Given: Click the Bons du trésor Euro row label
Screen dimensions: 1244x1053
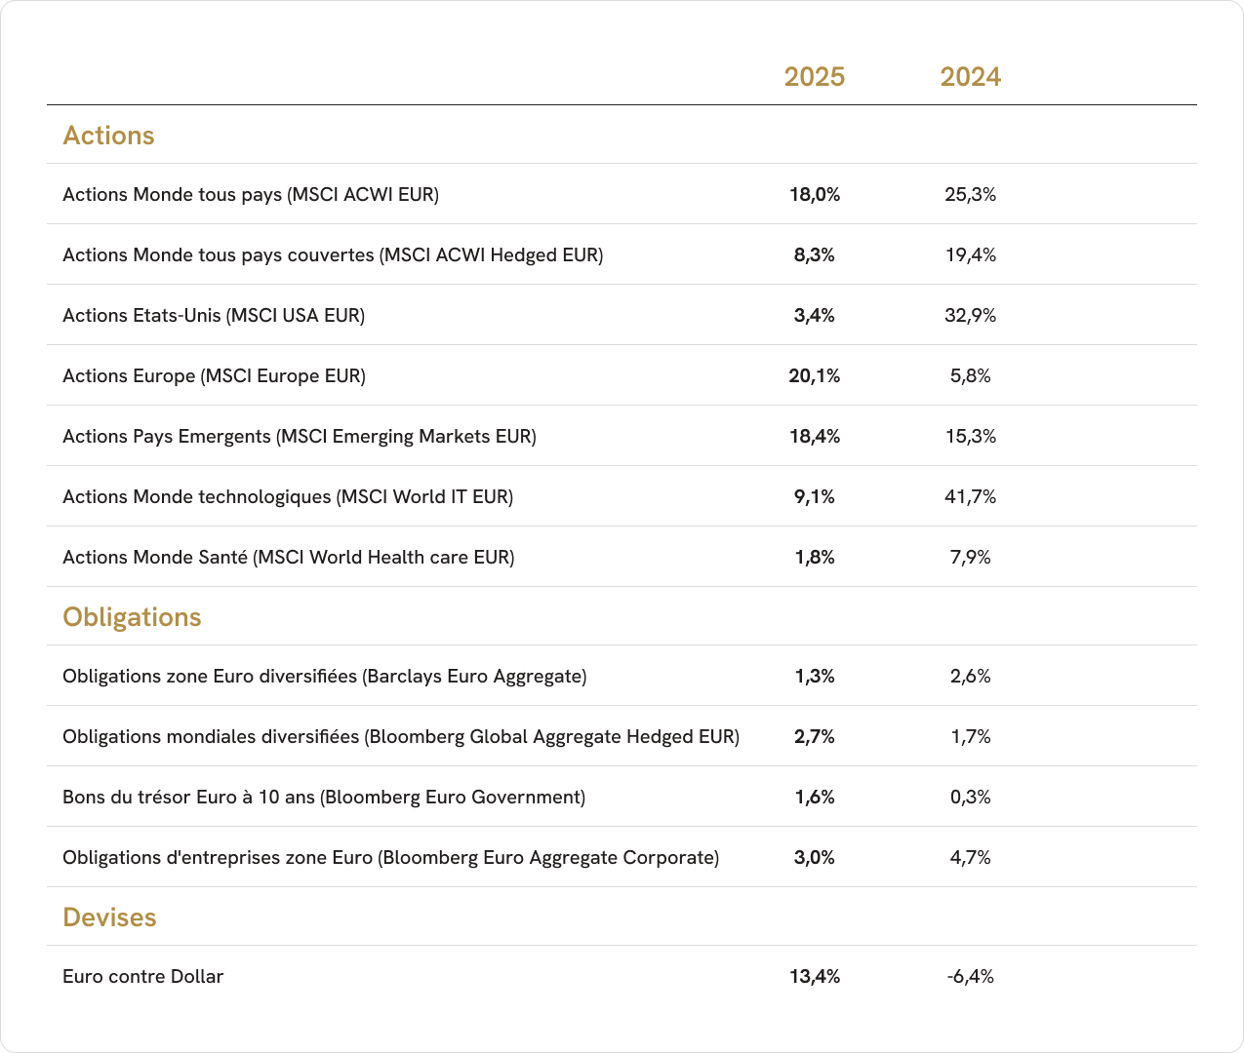Looking at the screenshot, I should [324, 798].
